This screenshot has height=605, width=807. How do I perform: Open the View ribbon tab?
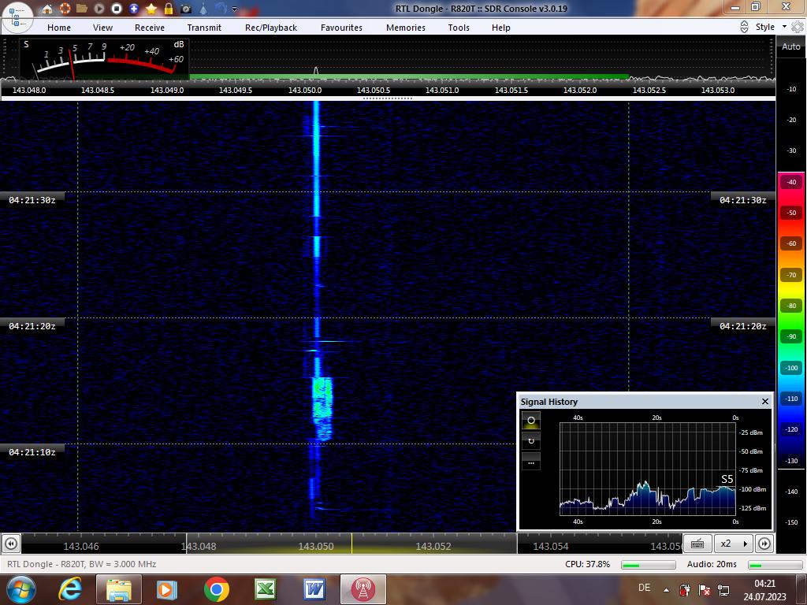(x=102, y=28)
